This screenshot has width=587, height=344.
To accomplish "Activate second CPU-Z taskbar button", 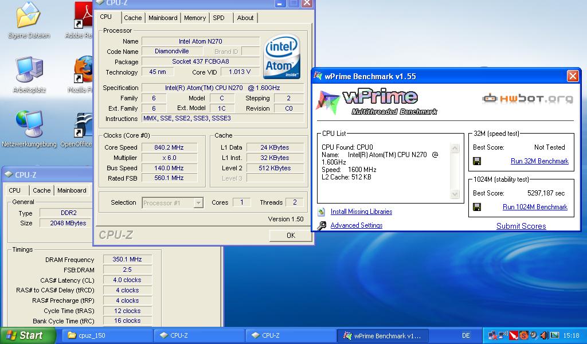I will pyautogui.click(x=291, y=335).
